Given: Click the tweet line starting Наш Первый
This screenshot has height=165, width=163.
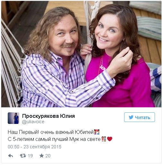Looking at the screenshot, I should tap(54, 132).
